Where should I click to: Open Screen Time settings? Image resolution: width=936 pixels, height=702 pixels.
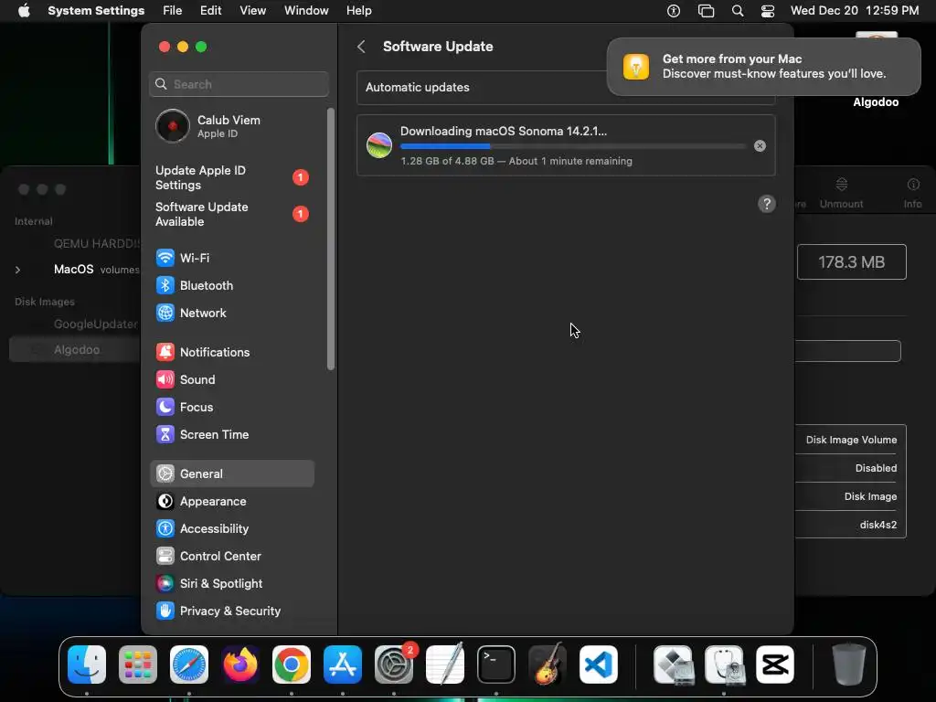pos(231,434)
